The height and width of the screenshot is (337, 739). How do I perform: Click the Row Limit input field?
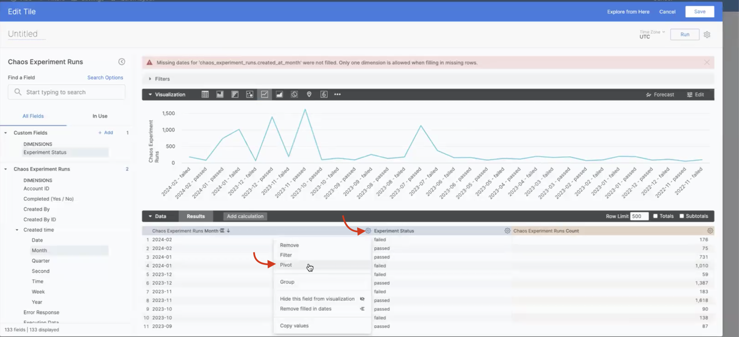(x=639, y=216)
